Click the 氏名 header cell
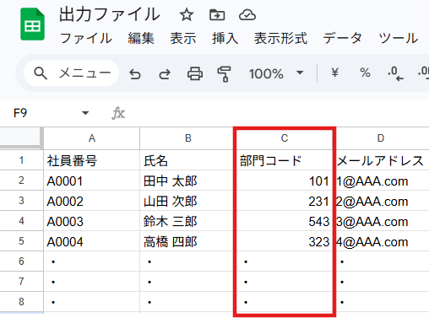The width and height of the screenshot is (429, 318). [x=188, y=160]
